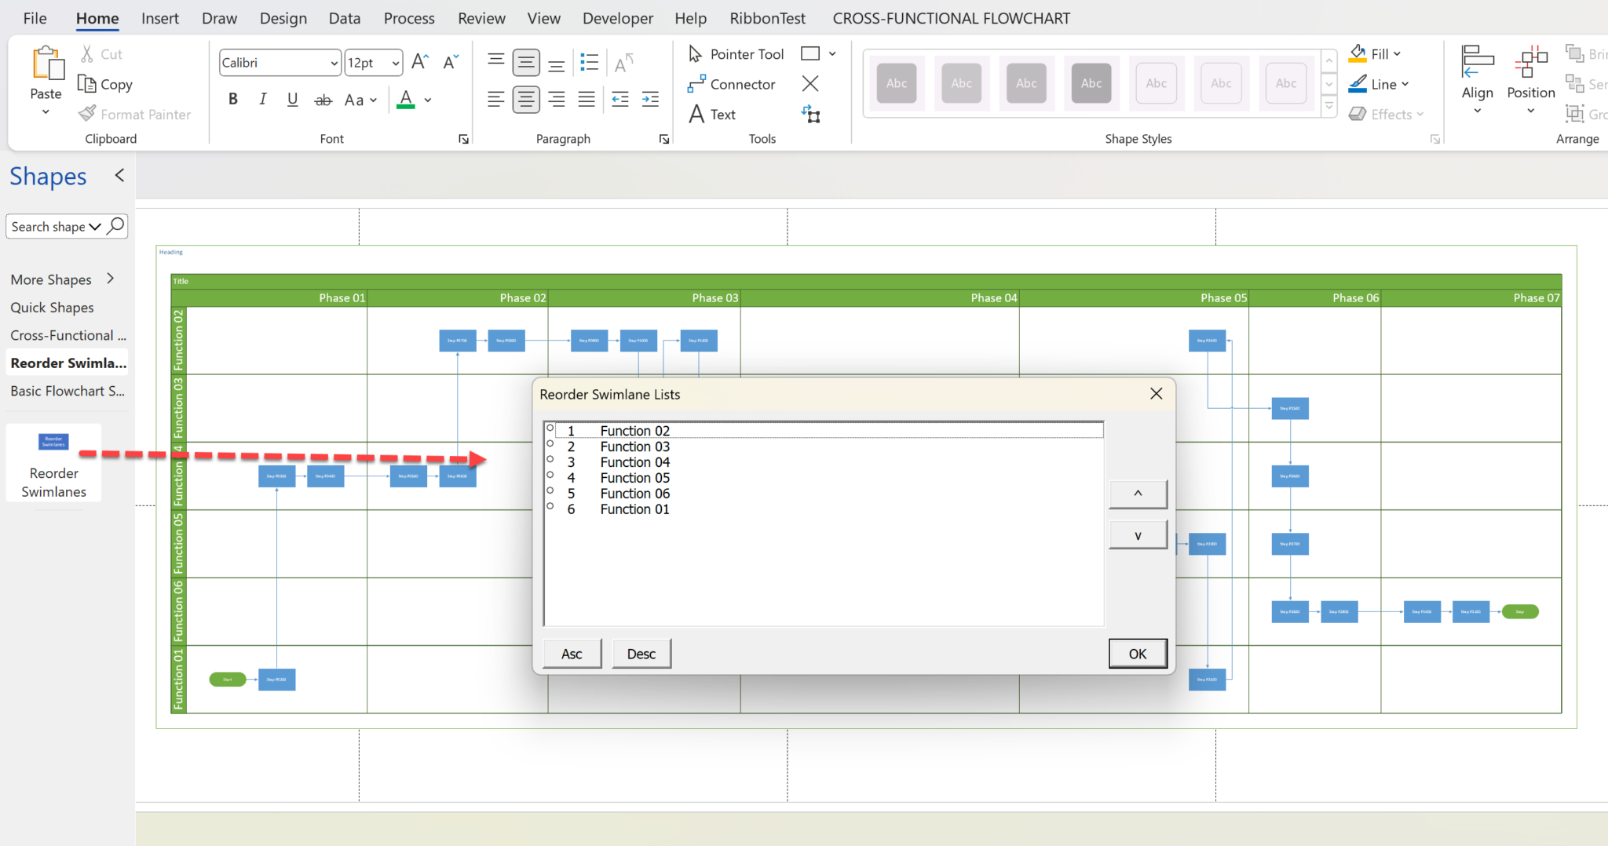Select radio button for Function 01
The width and height of the screenshot is (1608, 846).
click(x=549, y=505)
